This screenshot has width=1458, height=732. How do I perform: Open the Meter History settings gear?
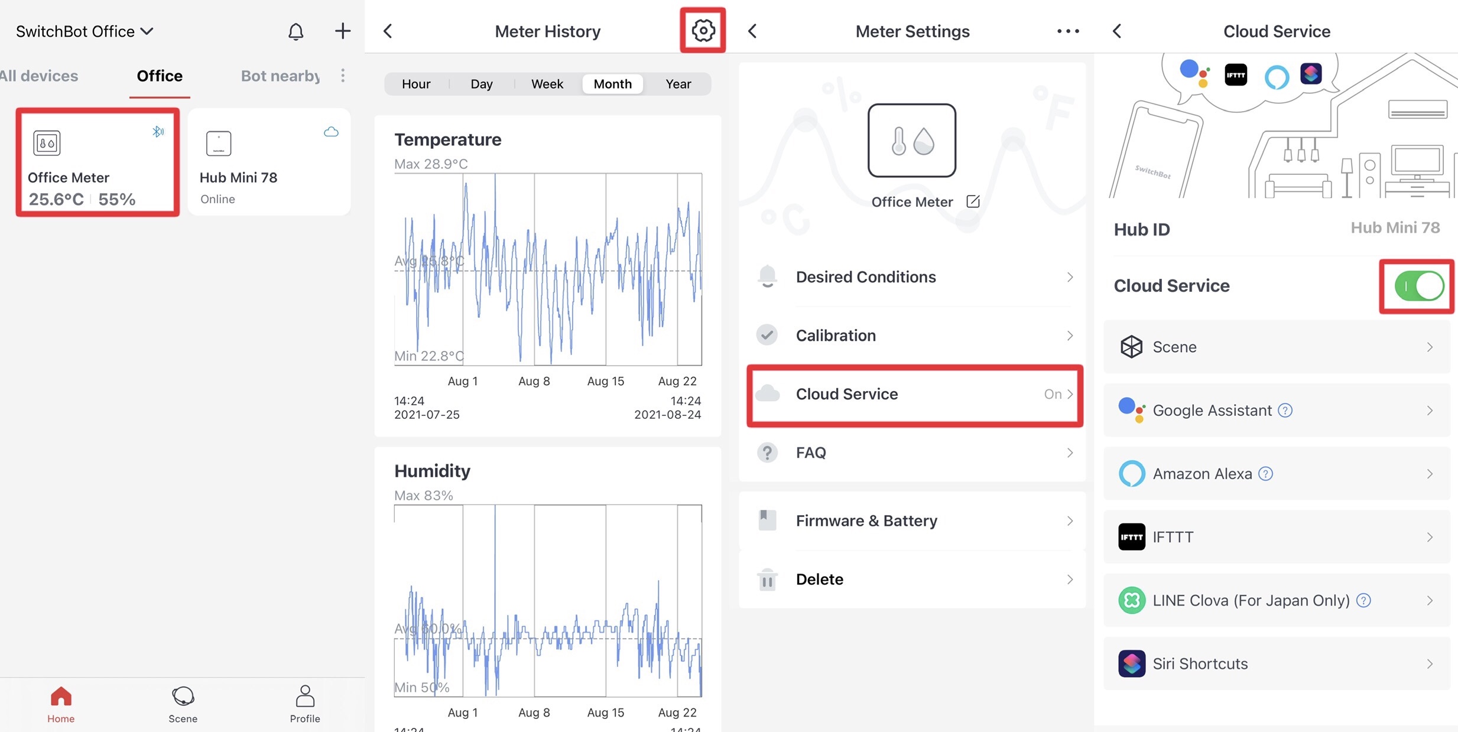point(703,30)
